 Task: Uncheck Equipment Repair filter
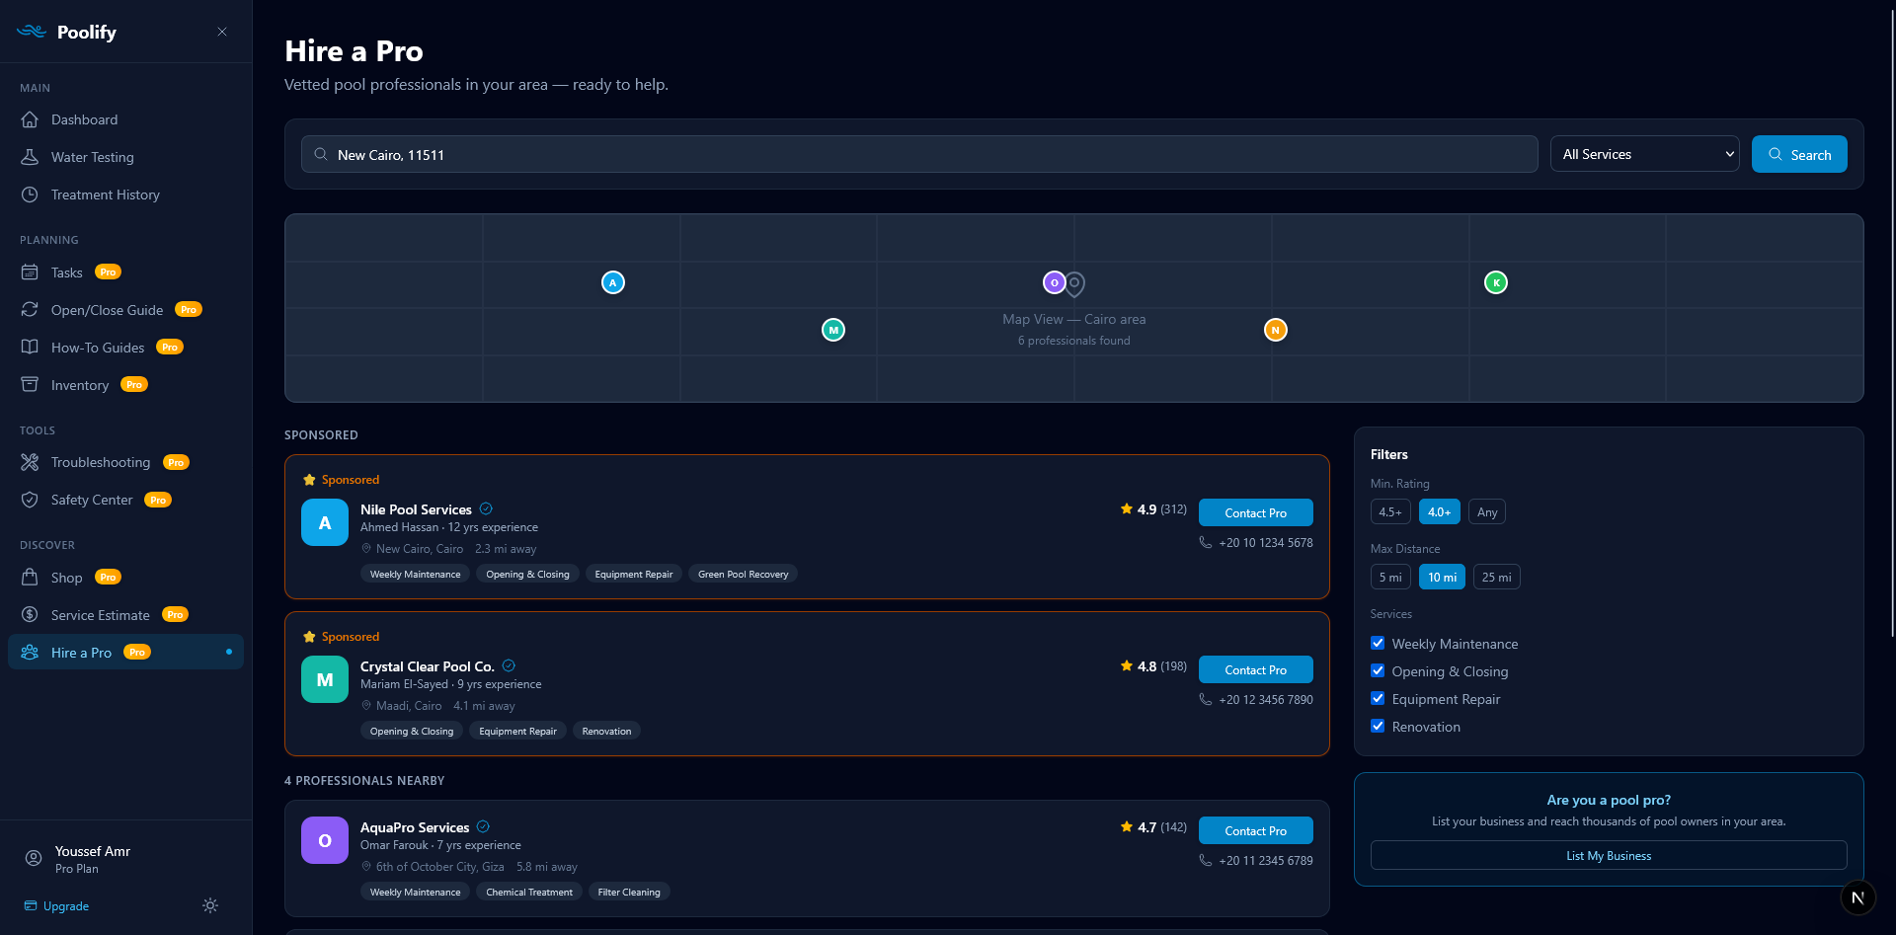click(1378, 698)
